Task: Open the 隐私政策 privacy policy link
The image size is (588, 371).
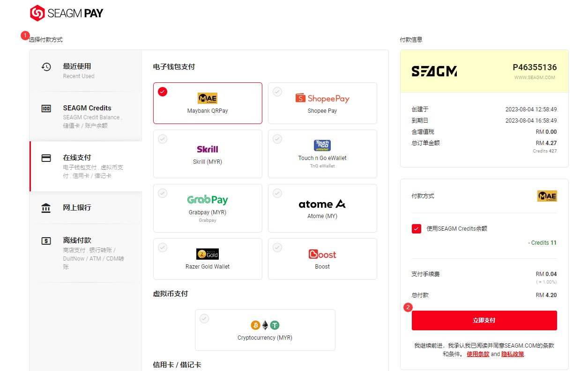Action: point(513,354)
